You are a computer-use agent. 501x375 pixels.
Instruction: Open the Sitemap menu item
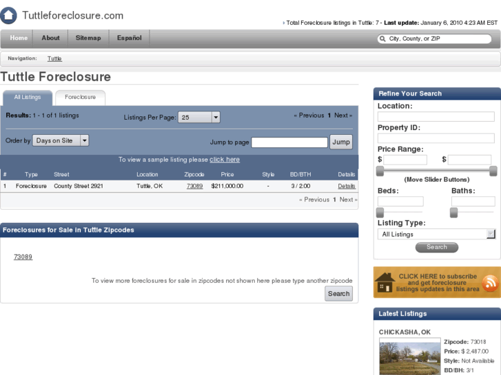(x=88, y=38)
